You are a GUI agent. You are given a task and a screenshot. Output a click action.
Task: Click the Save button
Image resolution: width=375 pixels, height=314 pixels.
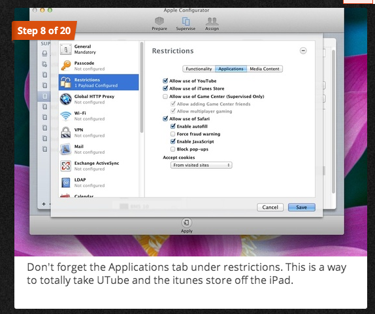point(302,207)
